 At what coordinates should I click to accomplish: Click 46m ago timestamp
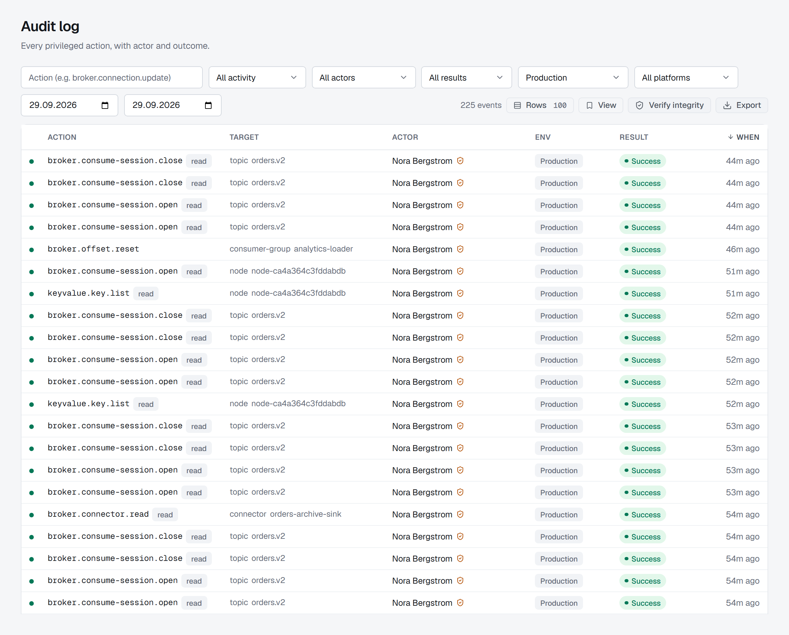(x=742, y=249)
